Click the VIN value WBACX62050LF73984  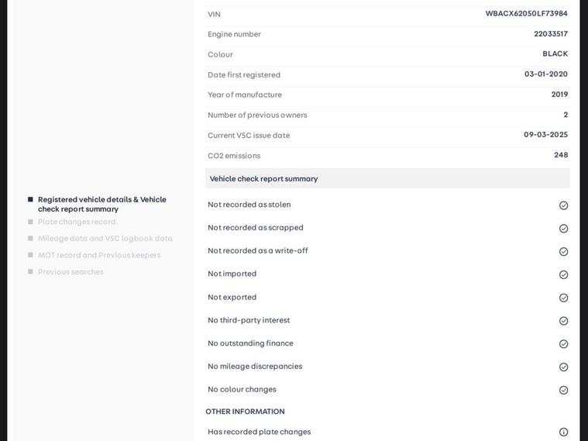point(526,14)
